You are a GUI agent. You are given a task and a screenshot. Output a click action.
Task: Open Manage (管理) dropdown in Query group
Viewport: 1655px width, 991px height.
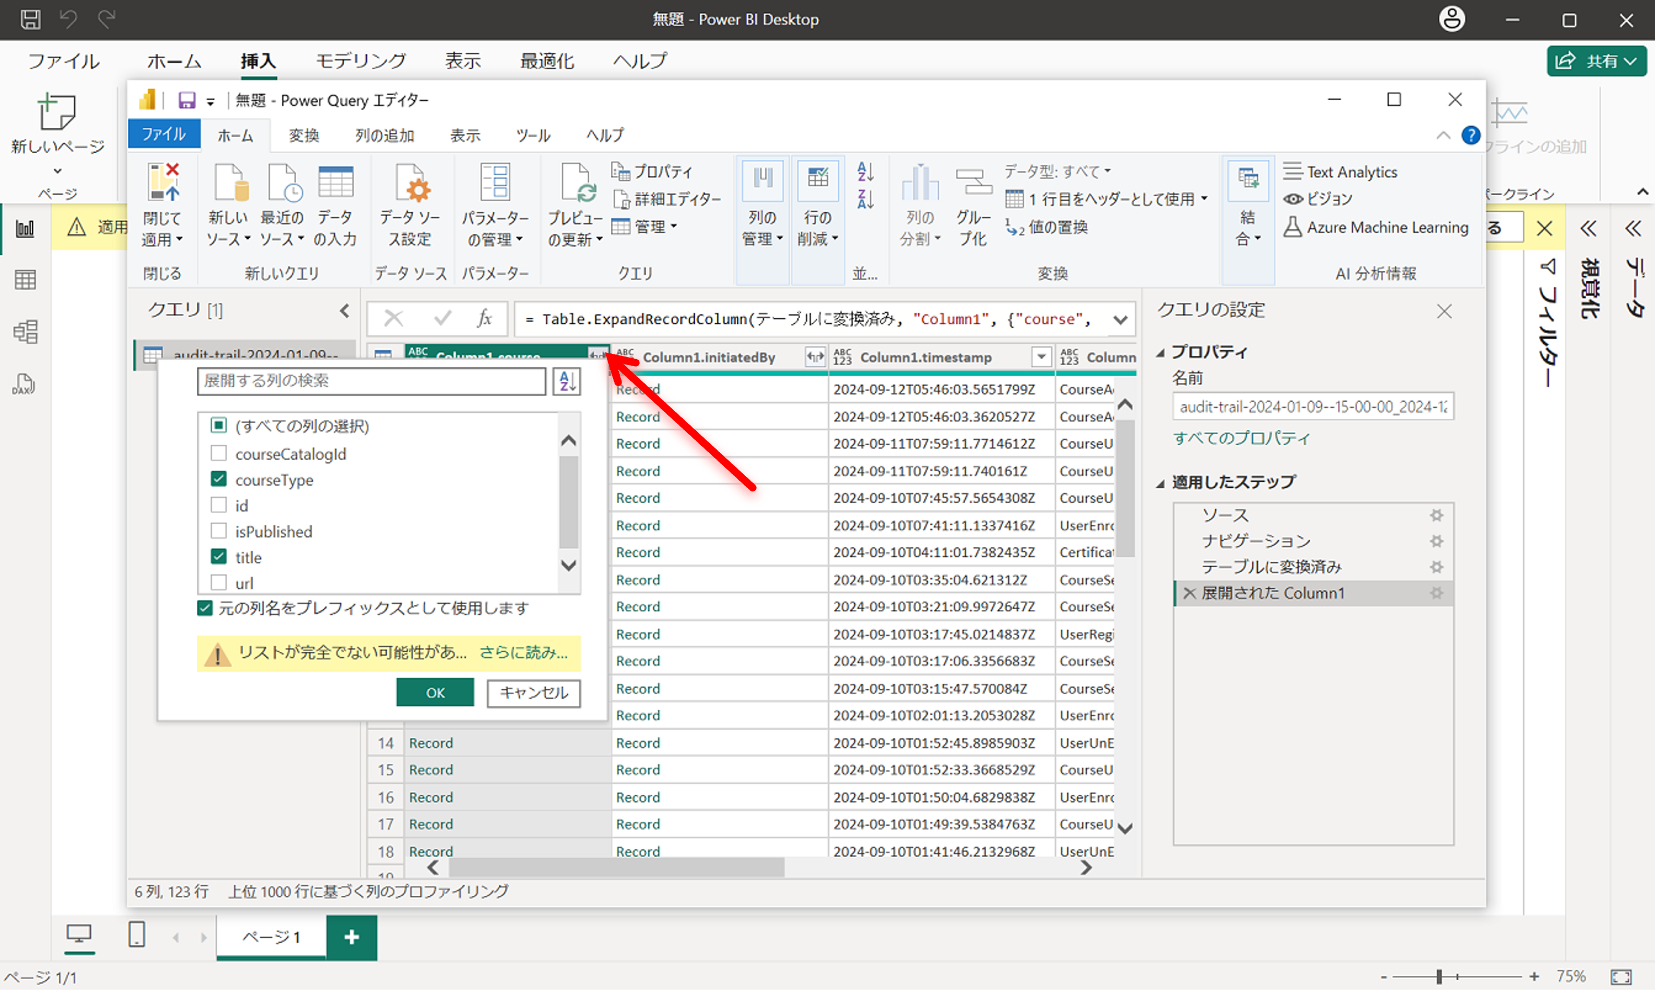tap(645, 227)
